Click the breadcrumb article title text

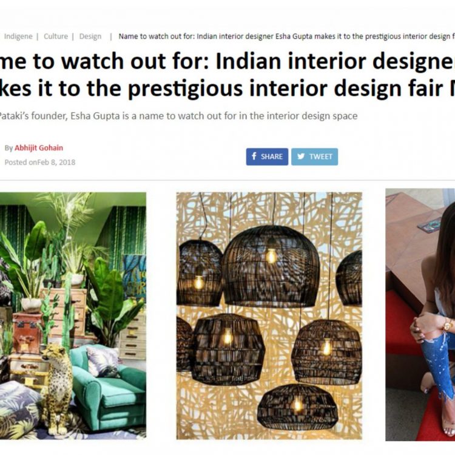click(x=287, y=36)
